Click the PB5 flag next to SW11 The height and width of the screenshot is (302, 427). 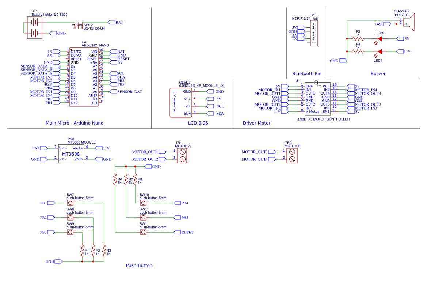pyautogui.click(x=181, y=218)
